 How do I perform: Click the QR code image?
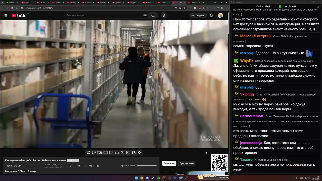pyautogui.click(x=219, y=163)
